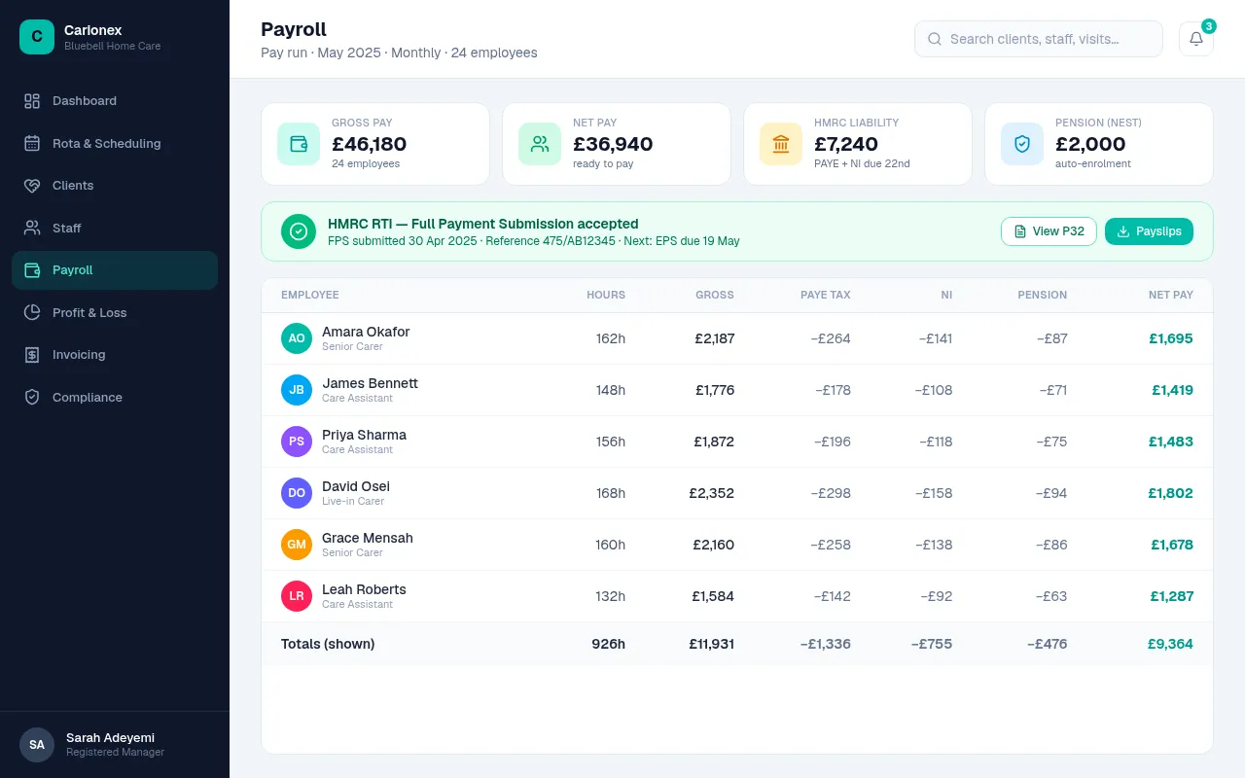1245x778 pixels.
Task: Click the notification count badge
Action: 1209,26
